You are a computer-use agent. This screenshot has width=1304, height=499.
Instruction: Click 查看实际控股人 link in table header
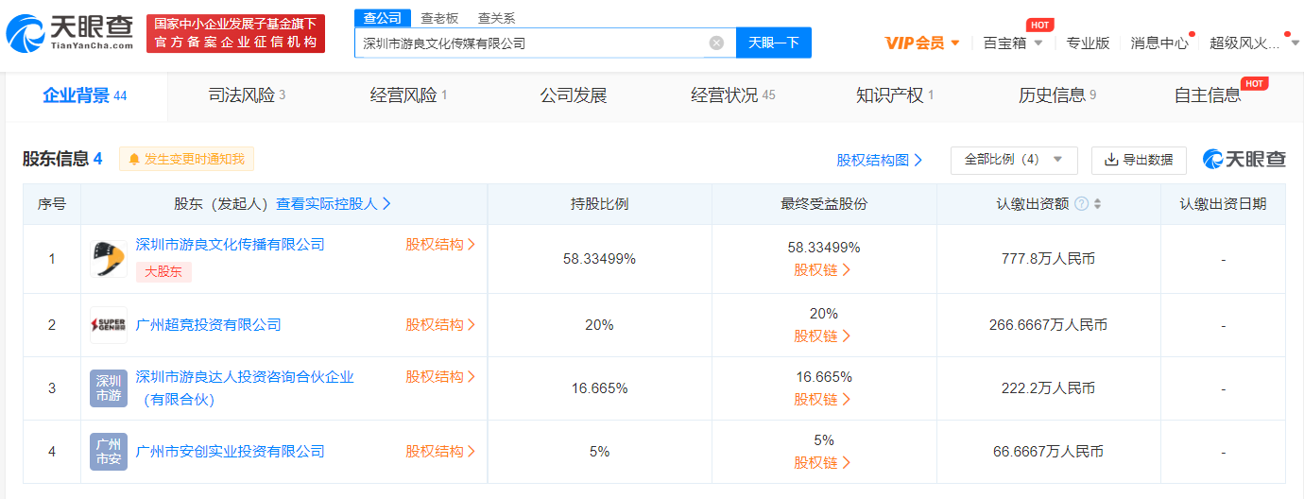333,203
